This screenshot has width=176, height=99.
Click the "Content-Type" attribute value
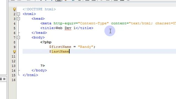coord(93,23)
